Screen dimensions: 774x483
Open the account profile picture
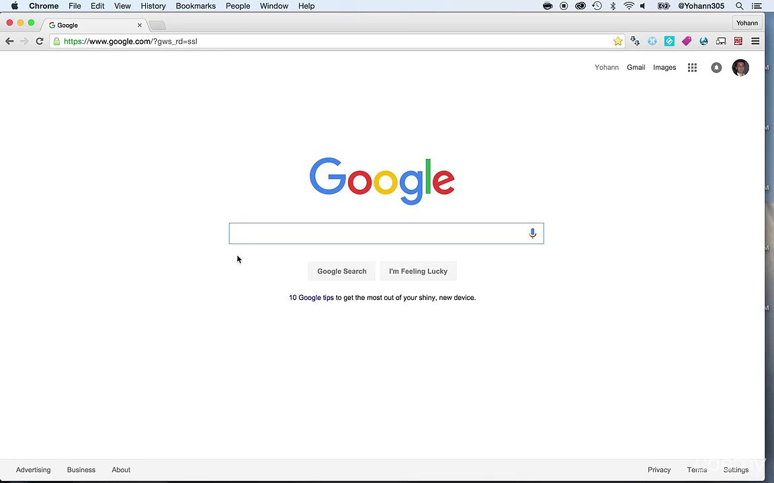pyautogui.click(x=740, y=68)
